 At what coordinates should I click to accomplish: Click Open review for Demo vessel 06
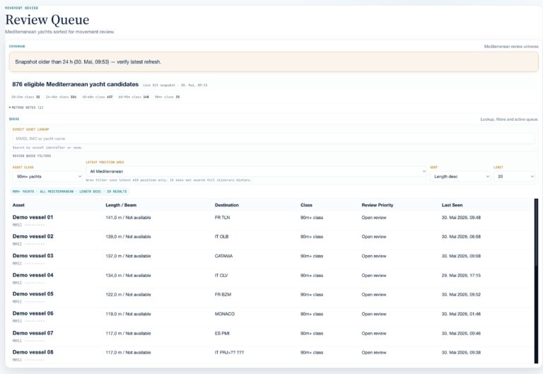(x=373, y=314)
